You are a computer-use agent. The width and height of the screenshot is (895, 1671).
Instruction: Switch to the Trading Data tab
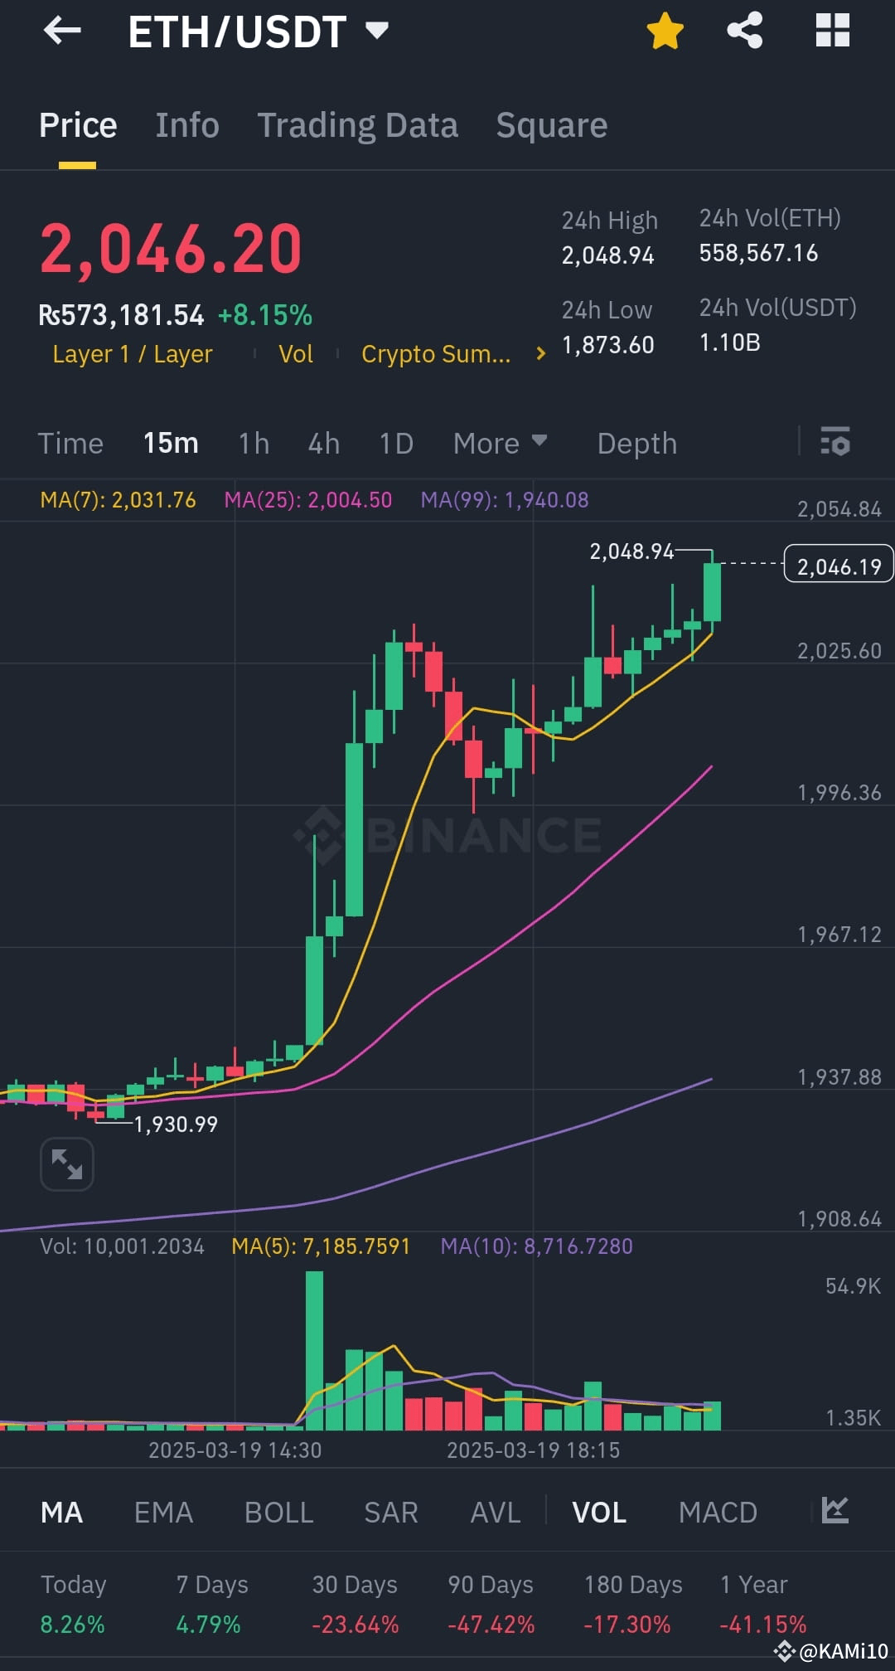[358, 124]
